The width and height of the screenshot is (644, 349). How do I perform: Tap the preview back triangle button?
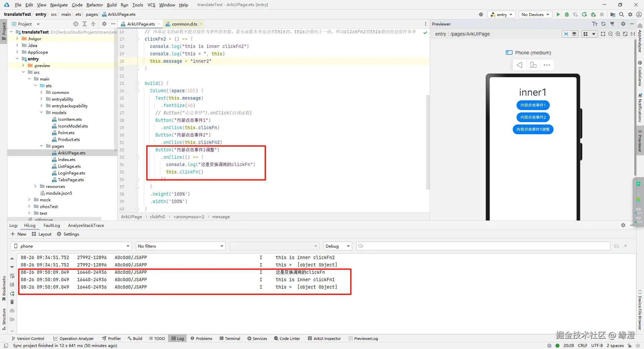pyautogui.click(x=519, y=65)
